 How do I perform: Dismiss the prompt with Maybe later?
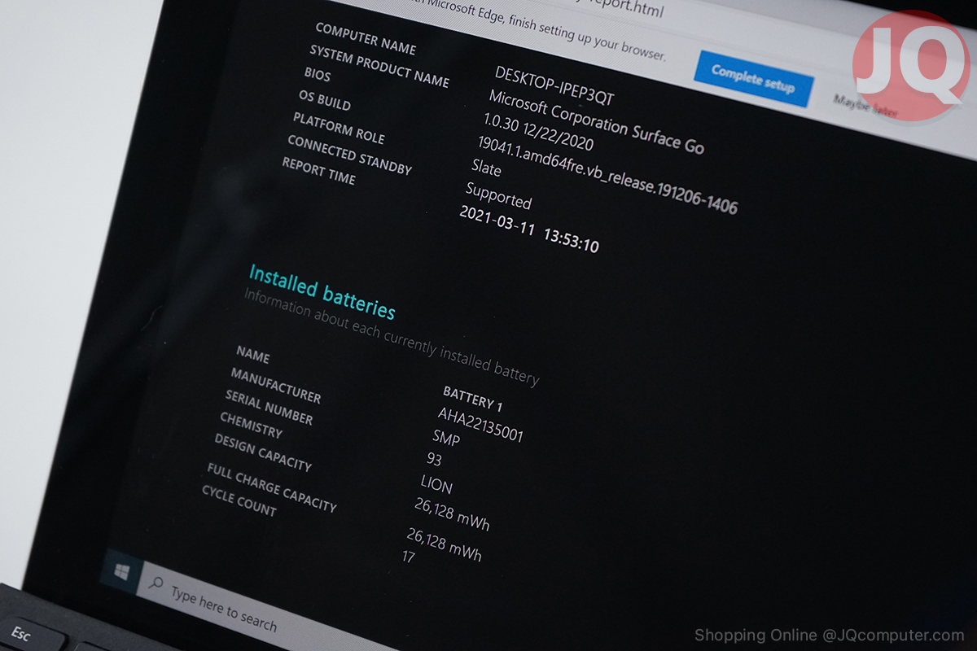[x=866, y=107]
